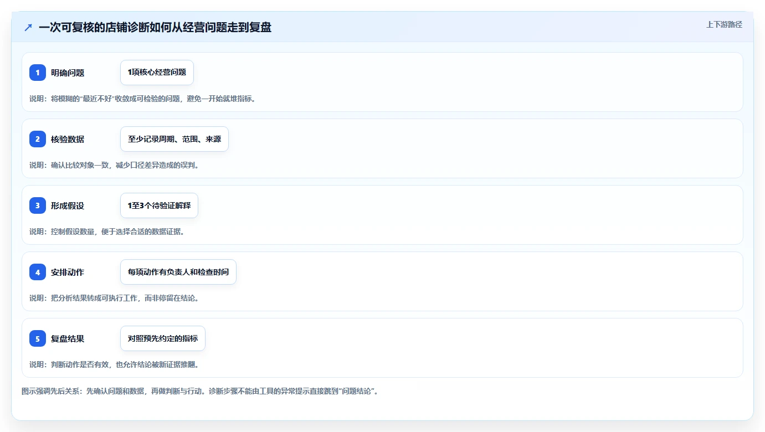Screen dimensions: 765x432
Task: Click the step 4 number badge
Action: click(x=38, y=272)
